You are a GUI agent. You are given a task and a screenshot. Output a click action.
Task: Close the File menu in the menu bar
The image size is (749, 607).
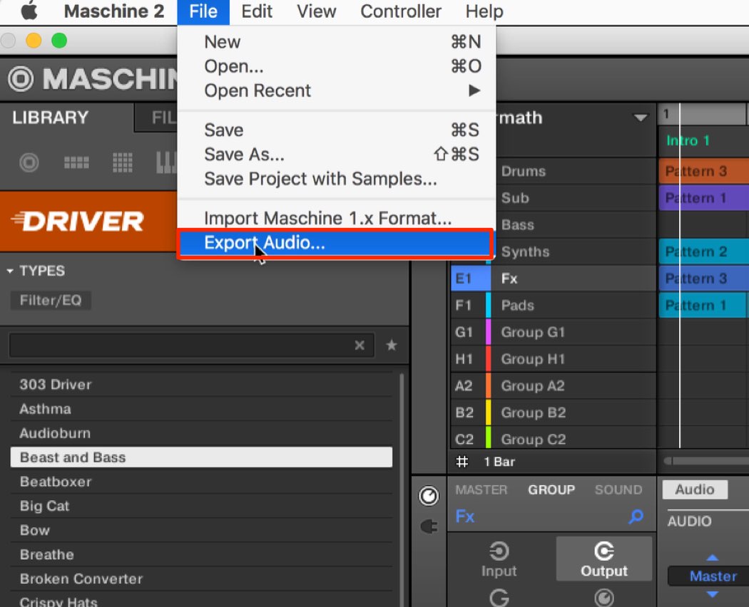(203, 11)
